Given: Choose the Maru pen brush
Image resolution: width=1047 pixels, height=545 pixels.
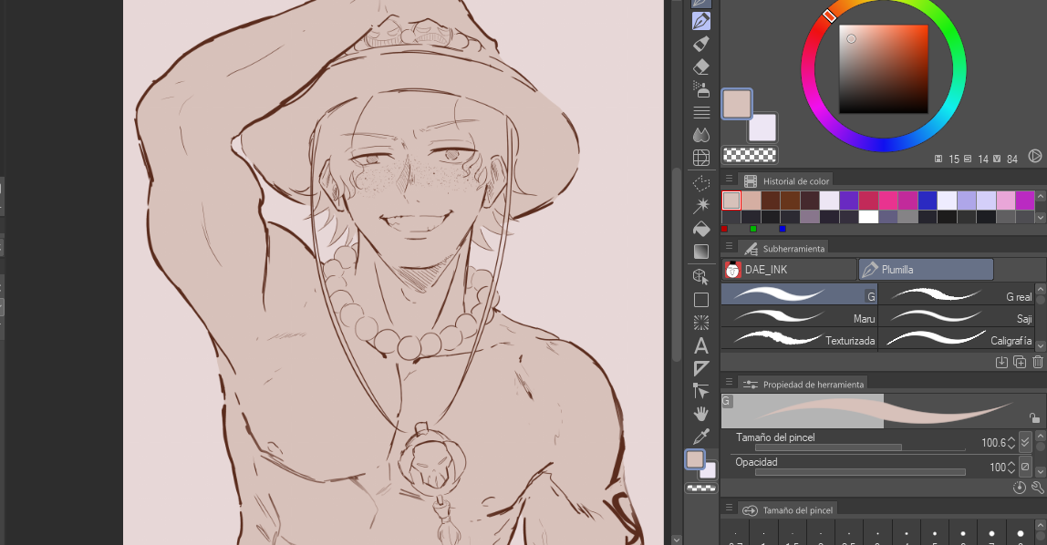Looking at the screenshot, I should pyautogui.click(x=799, y=317).
